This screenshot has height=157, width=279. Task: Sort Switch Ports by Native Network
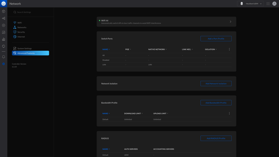click(157, 49)
